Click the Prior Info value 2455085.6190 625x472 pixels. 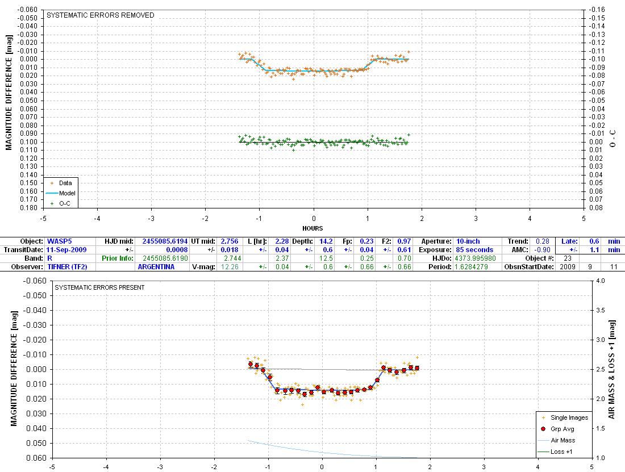pos(165,258)
